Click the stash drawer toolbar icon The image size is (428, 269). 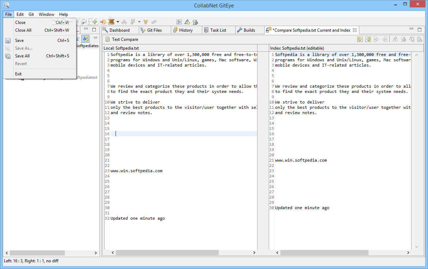(111, 22)
